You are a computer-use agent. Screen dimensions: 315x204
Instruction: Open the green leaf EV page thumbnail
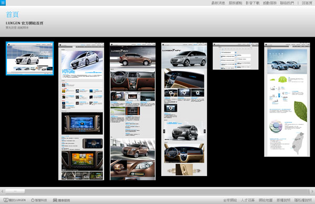point(287,99)
